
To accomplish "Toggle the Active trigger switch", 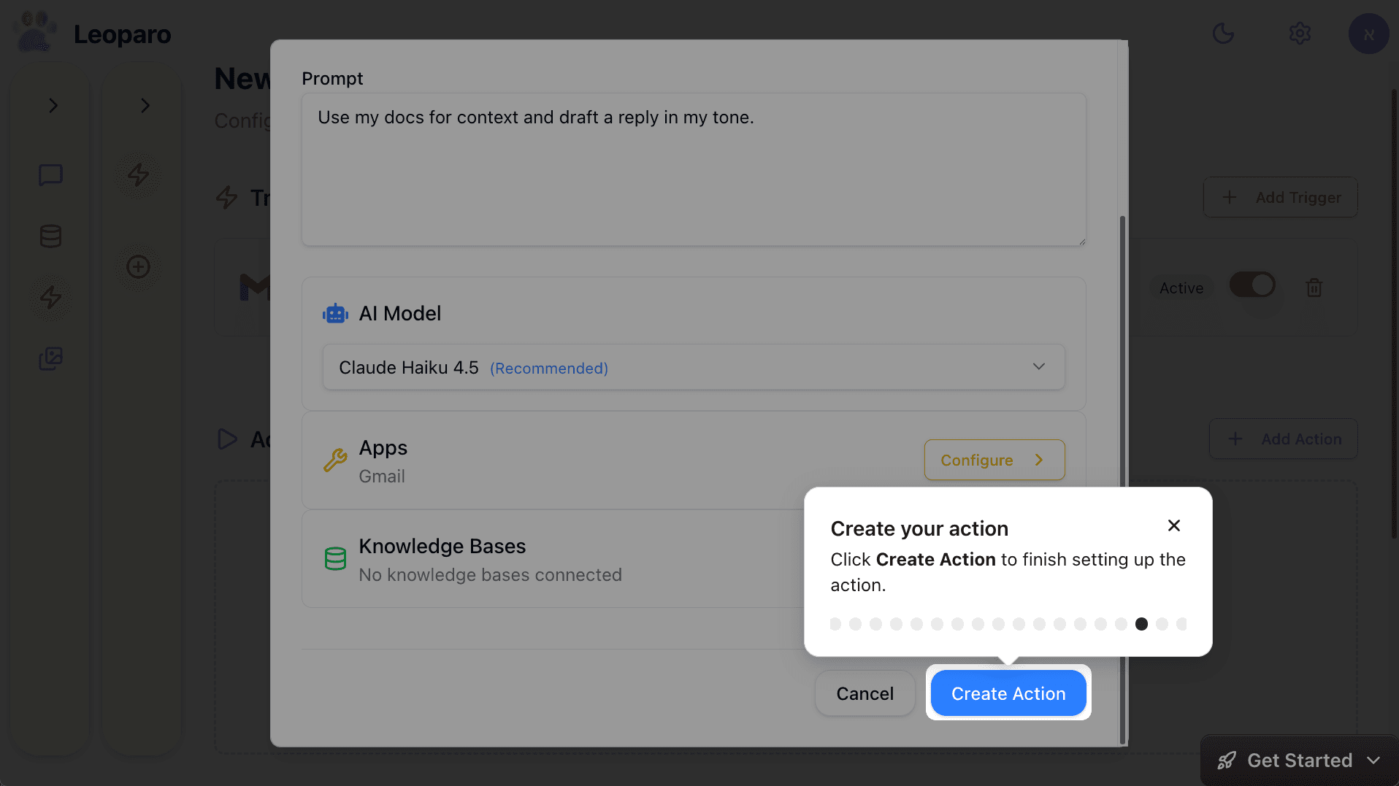I will pos(1252,285).
